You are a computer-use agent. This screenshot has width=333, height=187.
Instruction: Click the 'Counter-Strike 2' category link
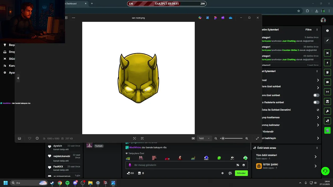[290, 50]
